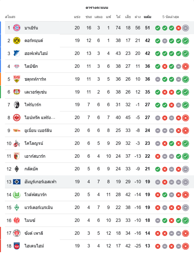Click Leipzig's latest match red loss indicator
The height and width of the screenshot is (256, 194).
186,66
